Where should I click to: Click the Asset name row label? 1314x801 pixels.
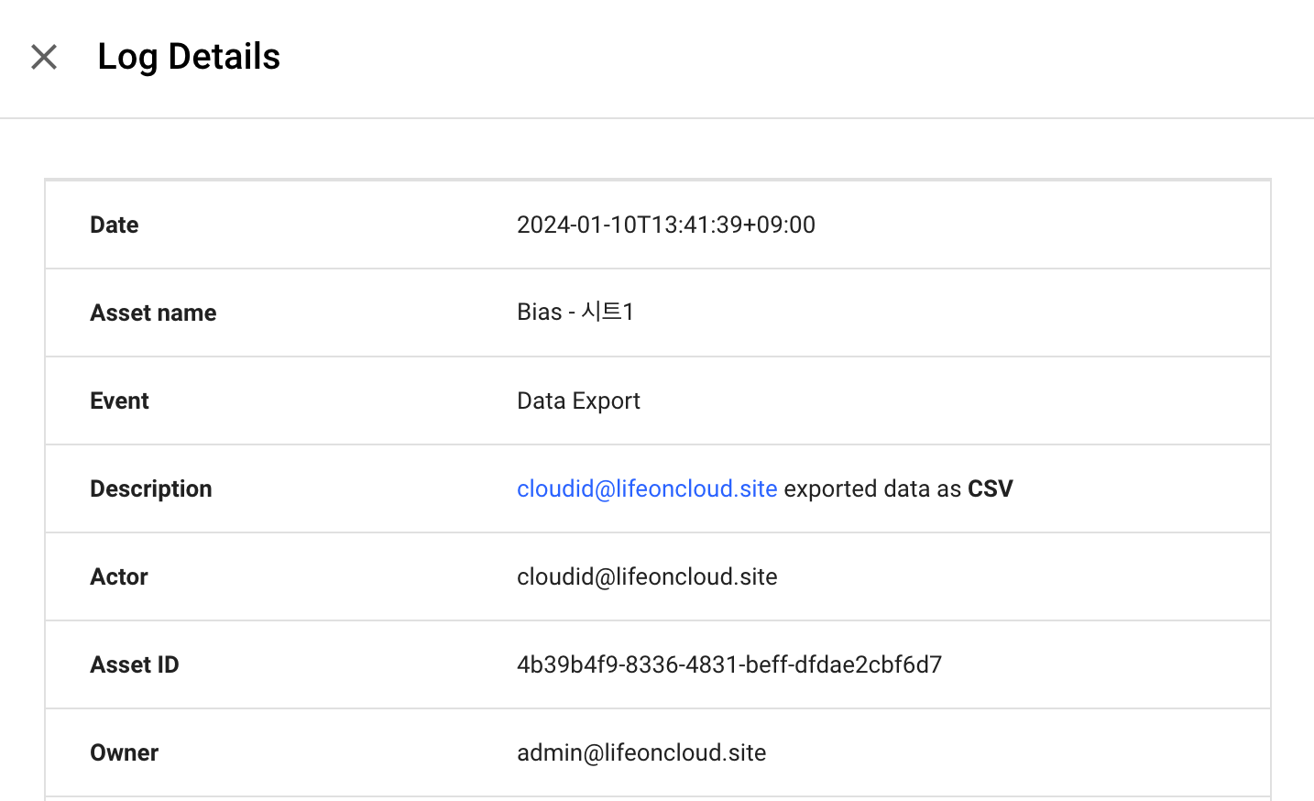coord(153,313)
